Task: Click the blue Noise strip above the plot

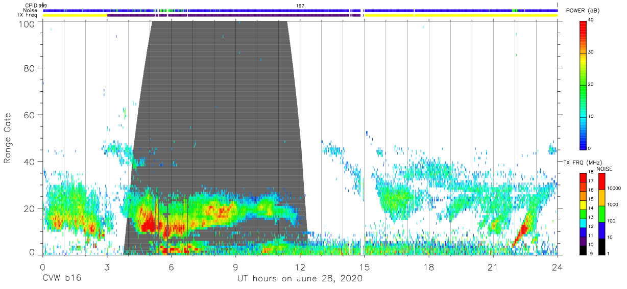Action: (x=301, y=10)
